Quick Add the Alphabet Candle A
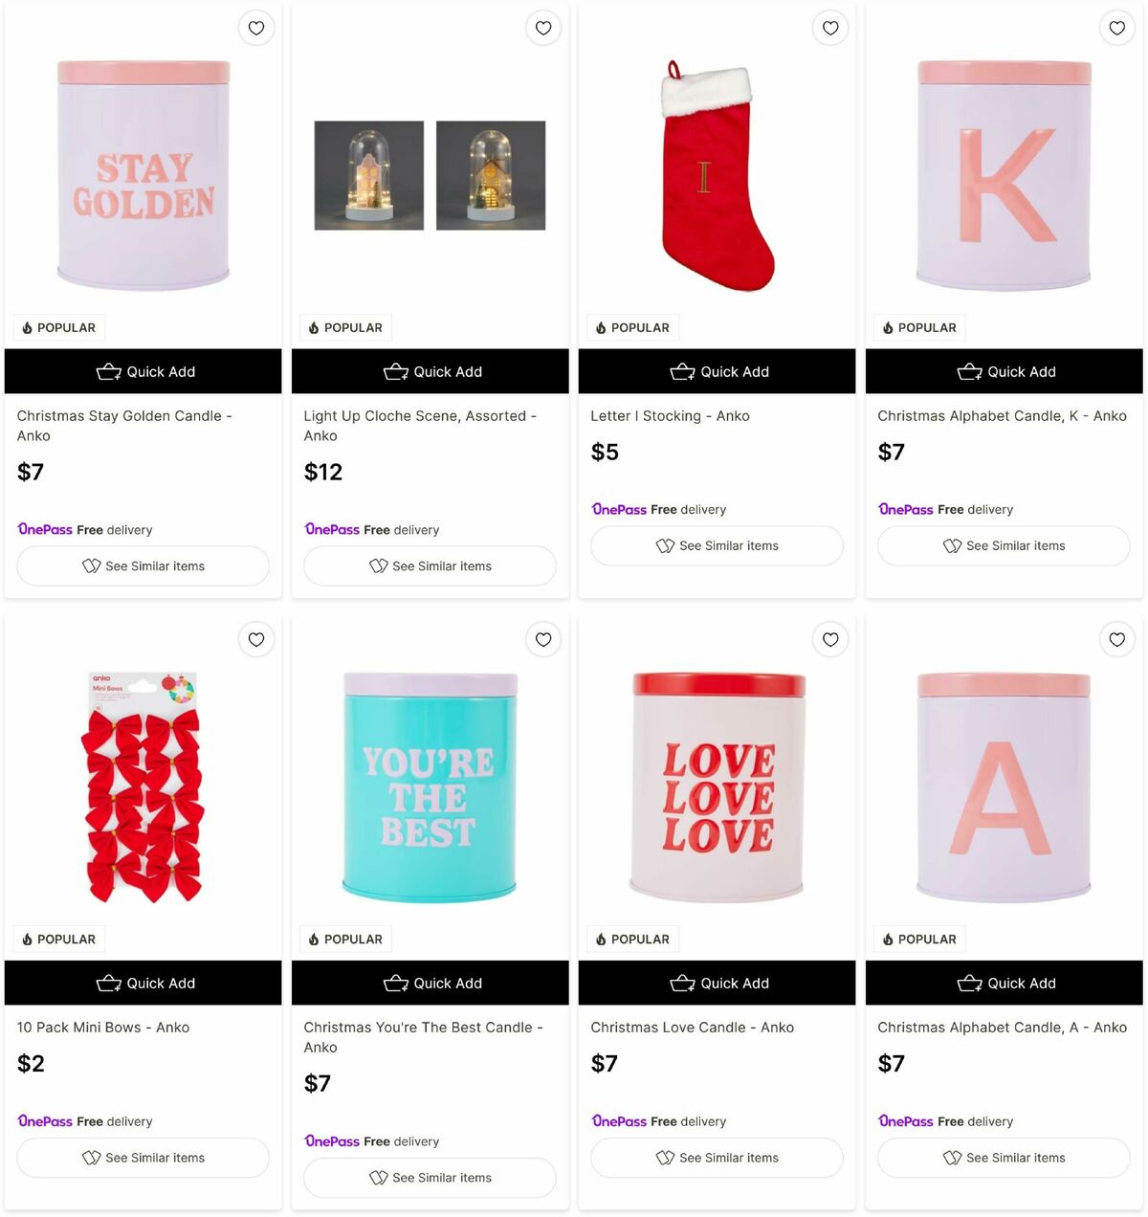This screenshot has width=1148, height=1217. (1004, 983)
